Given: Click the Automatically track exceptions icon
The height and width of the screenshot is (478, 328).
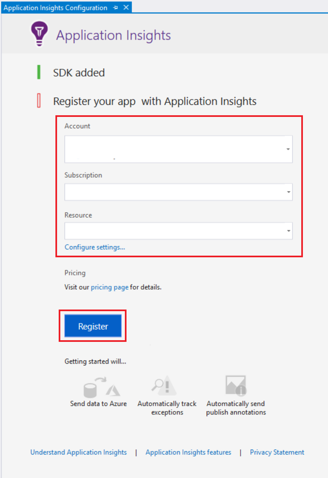Looking at the screenshot, I should [164, 386].
